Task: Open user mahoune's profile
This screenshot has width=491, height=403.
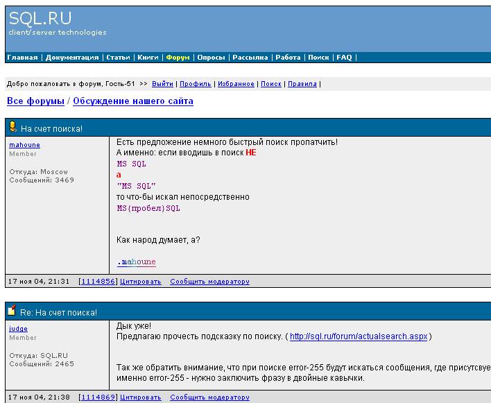Action: click(x=24, y=145)
